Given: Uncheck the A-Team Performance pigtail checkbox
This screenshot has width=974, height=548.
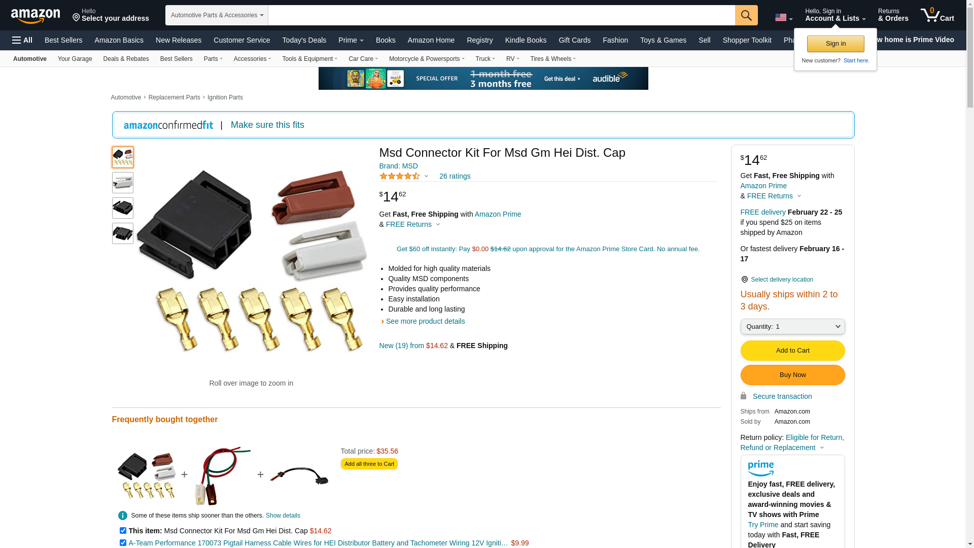Looking at the screenshot, I should click(x=123, y=543).
